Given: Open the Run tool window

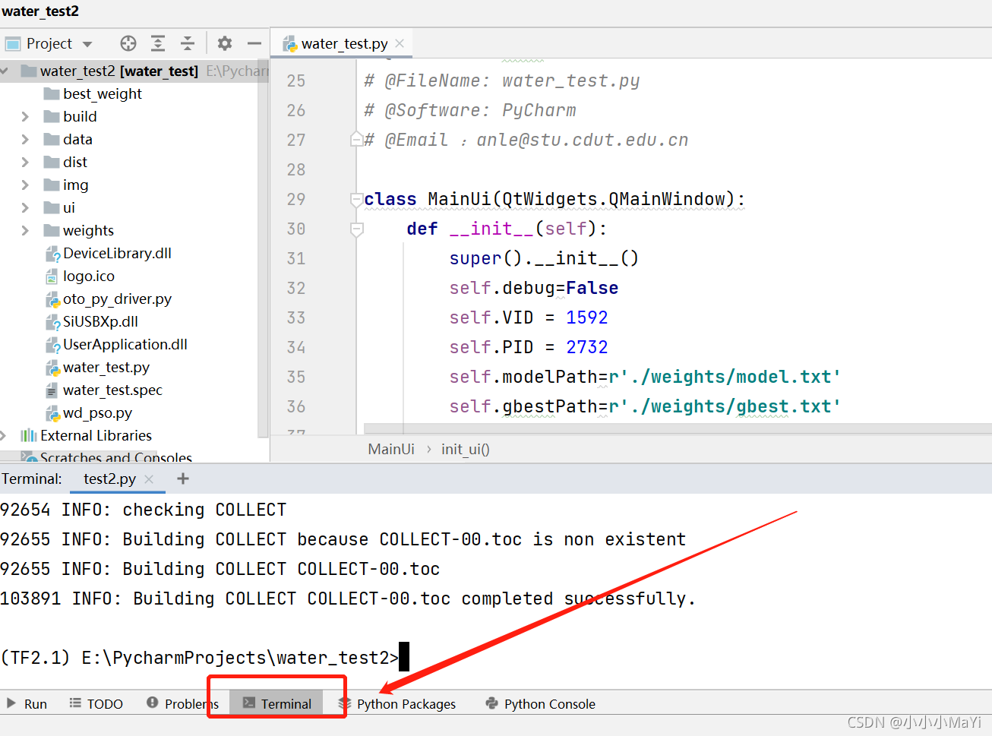Looking at the screenshot, I should coord(27,704).
